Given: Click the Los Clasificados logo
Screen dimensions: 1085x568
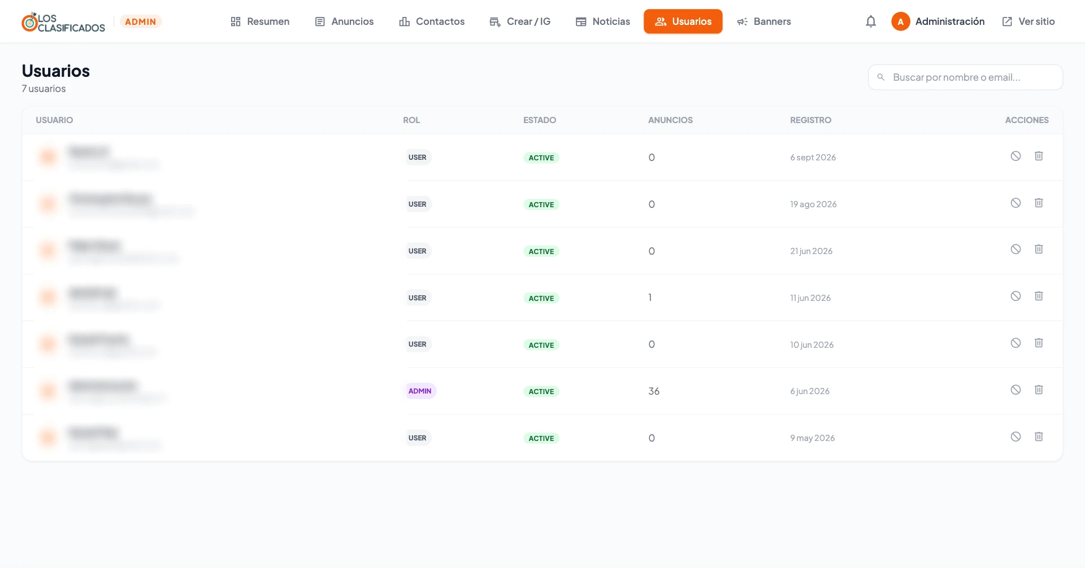Looking at the screenshot, I should pyautogui.click(x=63, y=22).
